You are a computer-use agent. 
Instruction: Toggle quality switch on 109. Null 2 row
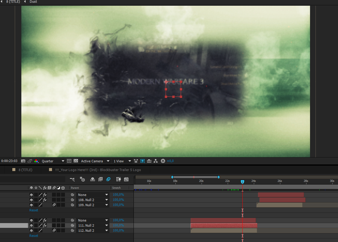tap(40, 205)
